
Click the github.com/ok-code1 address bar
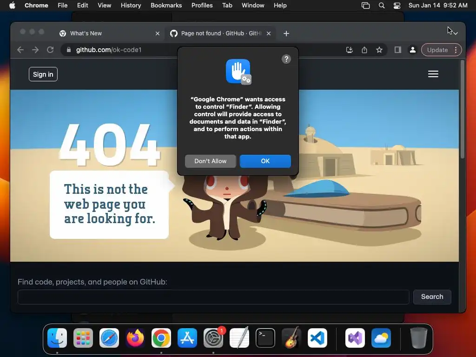pos(109,50)
